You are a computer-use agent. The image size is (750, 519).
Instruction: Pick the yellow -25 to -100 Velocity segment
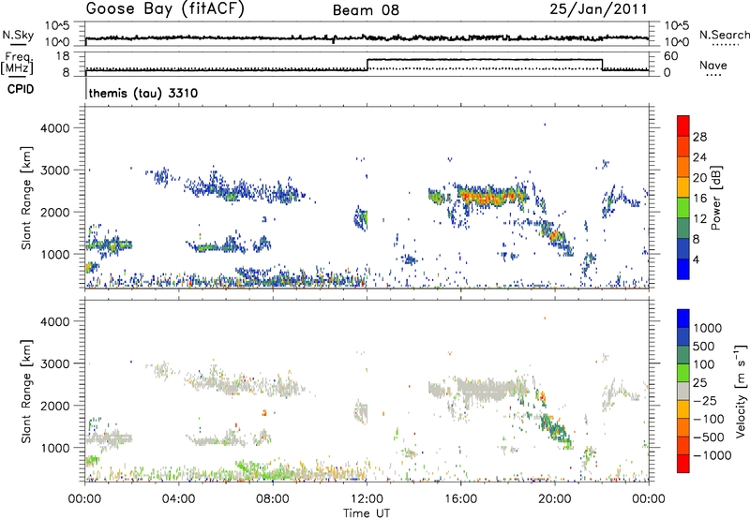(683, 409)
